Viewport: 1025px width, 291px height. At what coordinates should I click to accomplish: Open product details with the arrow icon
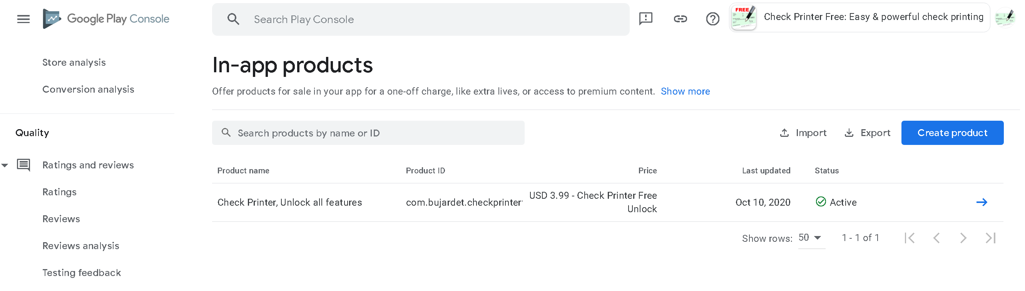pyautogui.click(x=981, y=202)
